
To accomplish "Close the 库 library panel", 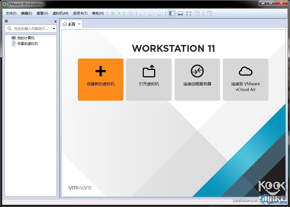I will (55, 21).
